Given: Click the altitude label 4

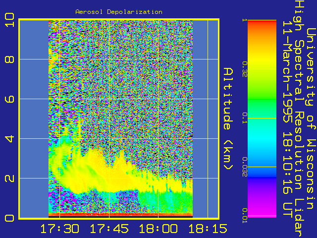Looking at the screenshot, I should tap(9, 139).
